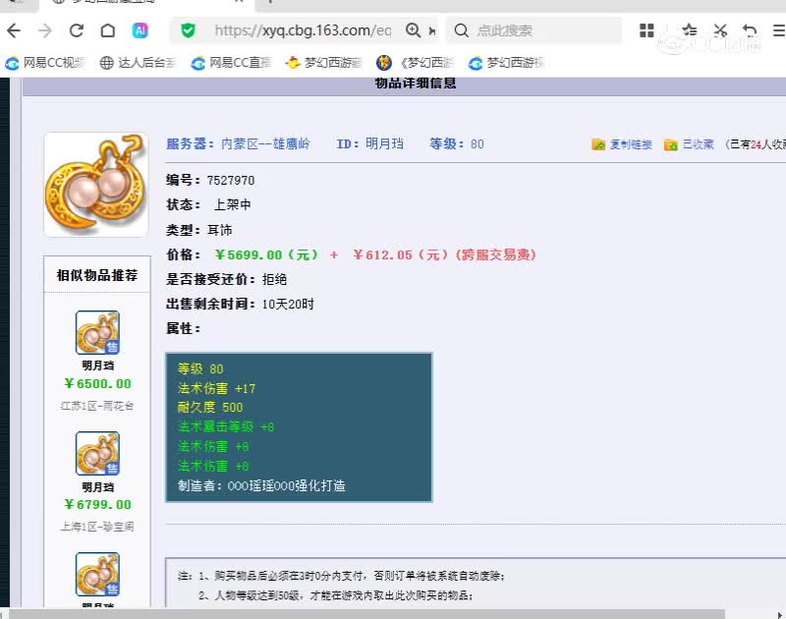Click the server name 内蒙区--雄鹰岭
Screen dimensions: 786x619
[265, 143]
